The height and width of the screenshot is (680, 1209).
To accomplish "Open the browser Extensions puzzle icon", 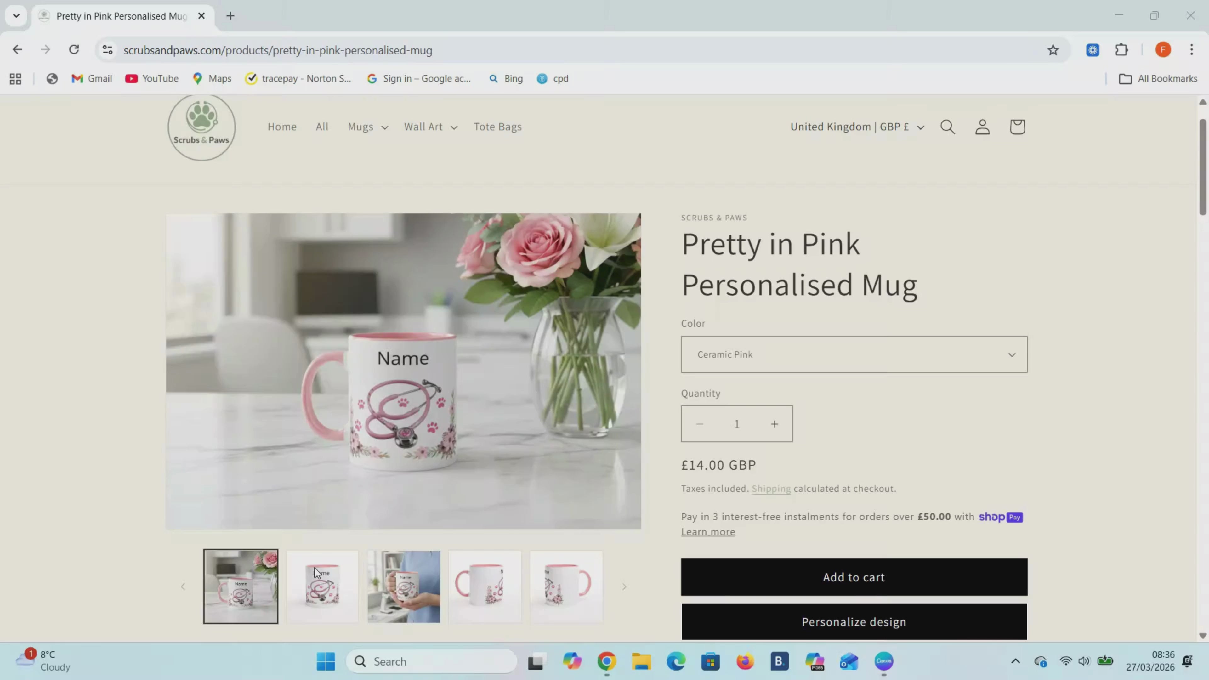I will 1121,50.
